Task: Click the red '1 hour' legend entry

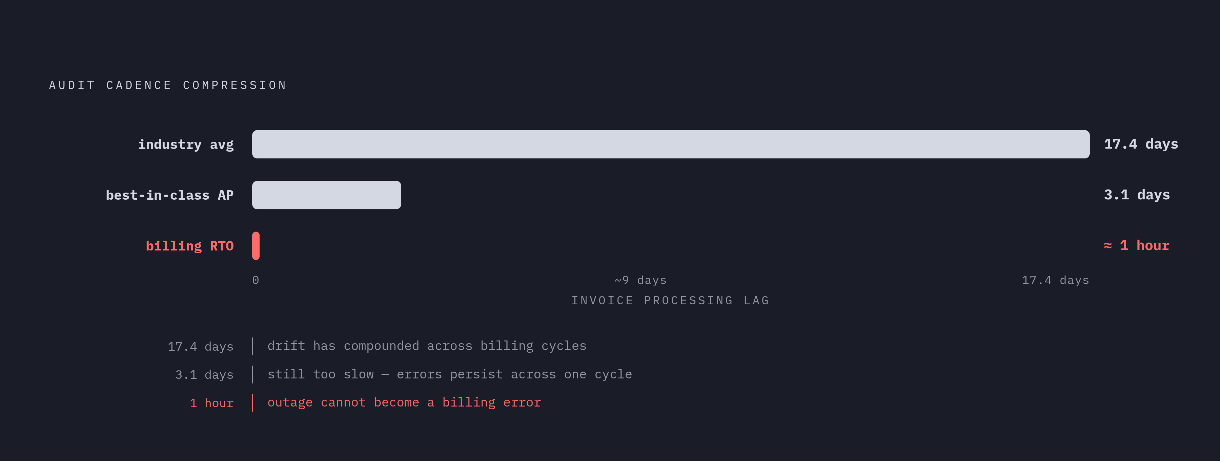Action: click(x=211, y=403)
